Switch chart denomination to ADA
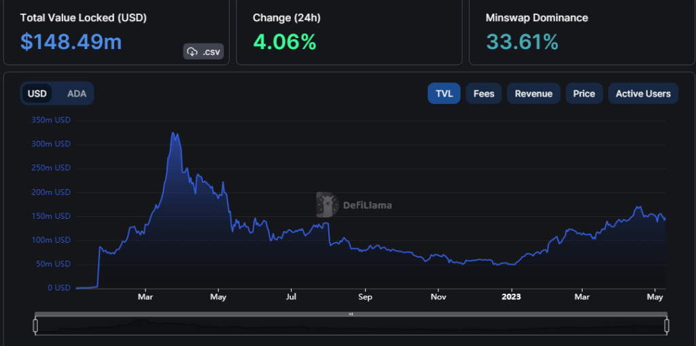The image size is (696, 346). click(77, 94)
